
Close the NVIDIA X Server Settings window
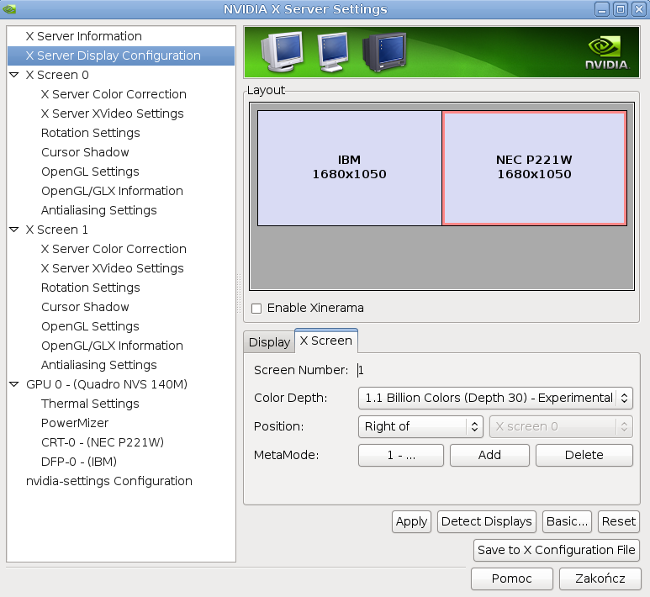pos(638,9)
